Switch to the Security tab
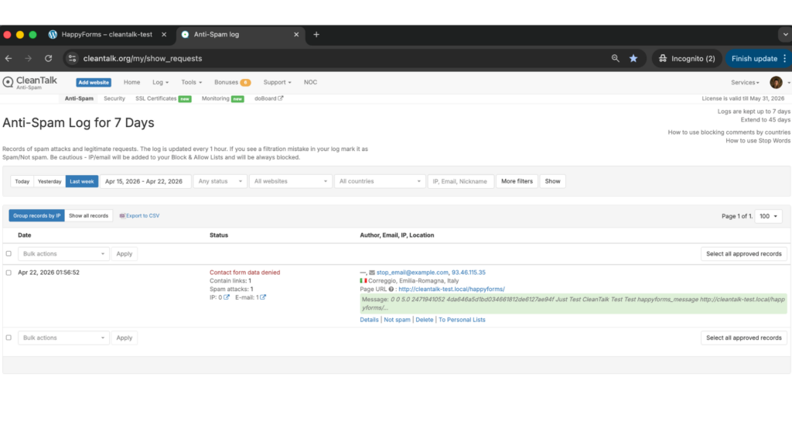 tap(114, 98)
